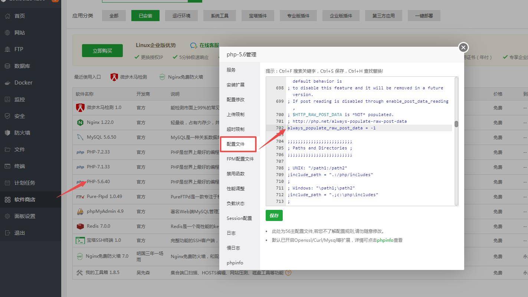Open 日志 in php-5.6 dialog
Screen dimensions: 528x297
(240, 233)
